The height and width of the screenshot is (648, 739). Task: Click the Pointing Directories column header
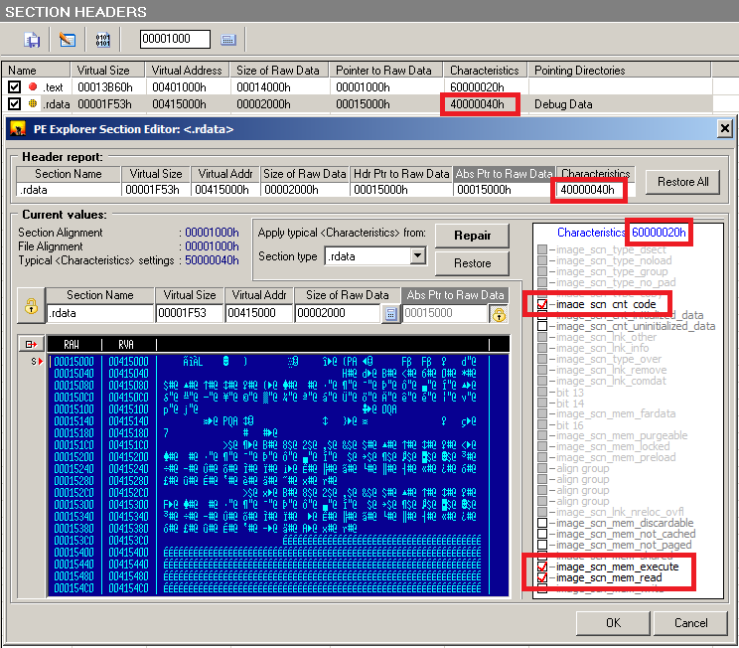coord(619,70)
